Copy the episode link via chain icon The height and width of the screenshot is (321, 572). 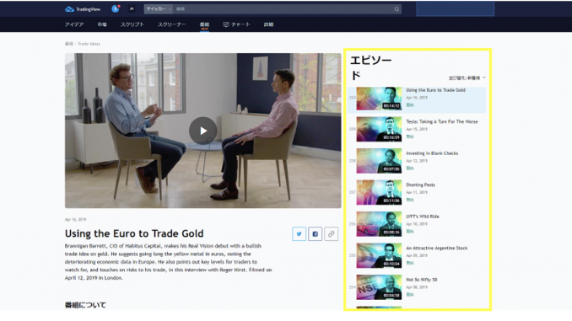pos(332,234)
